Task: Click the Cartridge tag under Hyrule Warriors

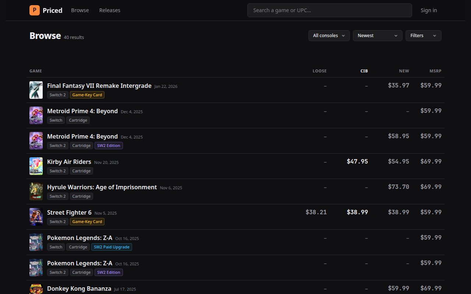Action: [x=81, y=196]
